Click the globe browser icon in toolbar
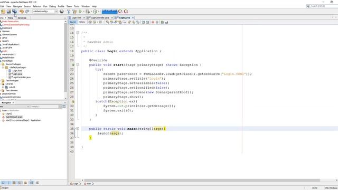 point(62,12)
